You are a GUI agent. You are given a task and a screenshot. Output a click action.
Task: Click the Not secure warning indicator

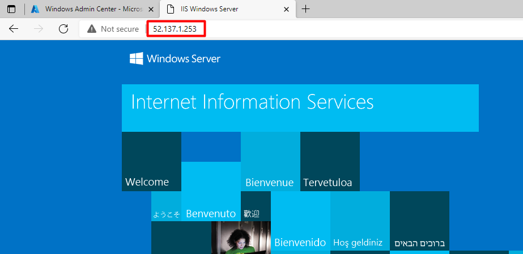point(113,29)
